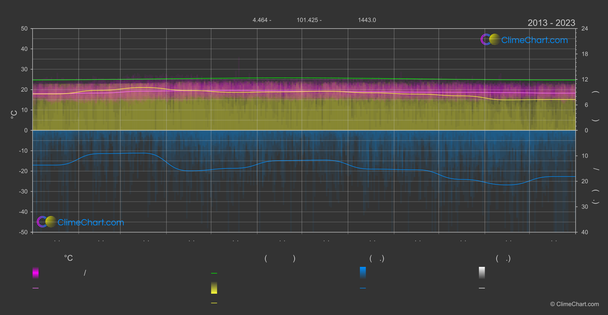Click the '-50' tick on the left axis
This screenshot has width=608, height=315.
pyautogui.click(x=23, y=232)
